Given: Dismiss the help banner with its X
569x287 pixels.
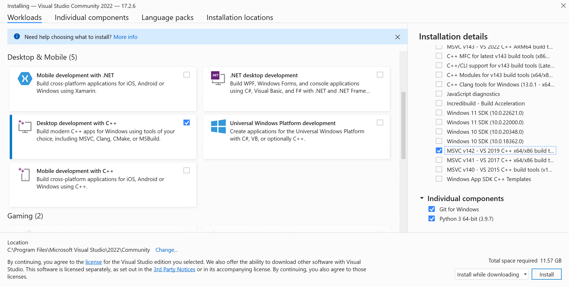Looking at the screenshot, I should click(398, 37).
